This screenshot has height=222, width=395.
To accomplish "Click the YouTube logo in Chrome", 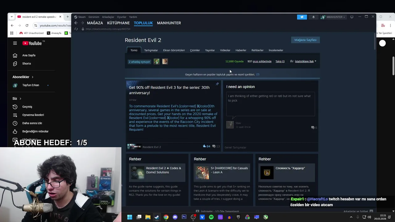I will coord(32,43).
